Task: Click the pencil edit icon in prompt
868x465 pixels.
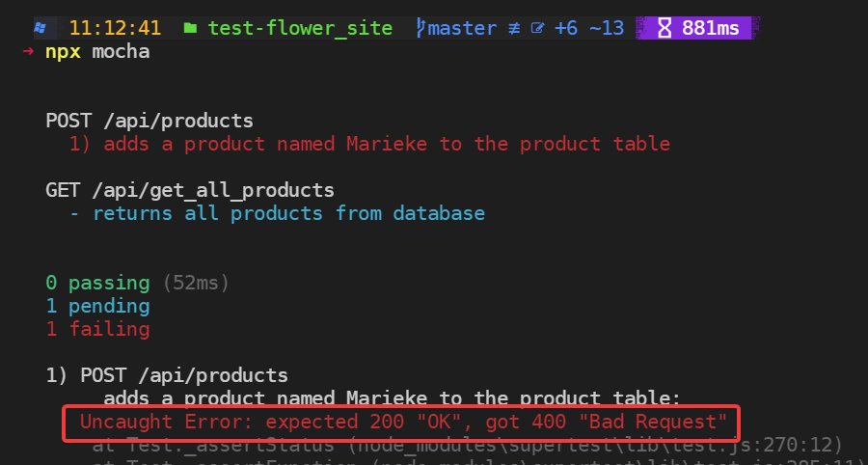Action: [x=537, y=28]
